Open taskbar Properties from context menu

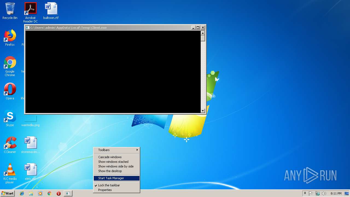coord(116,190)
